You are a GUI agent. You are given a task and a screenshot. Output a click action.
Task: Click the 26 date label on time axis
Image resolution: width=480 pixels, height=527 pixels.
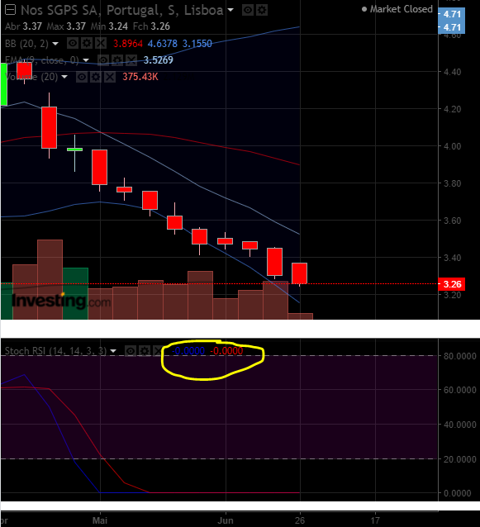pos(300,520)
